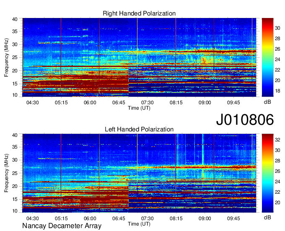Click the dB unit label of Right Handed colorbar
This screenshot has width=285, height=231.
tap(267, 102)
